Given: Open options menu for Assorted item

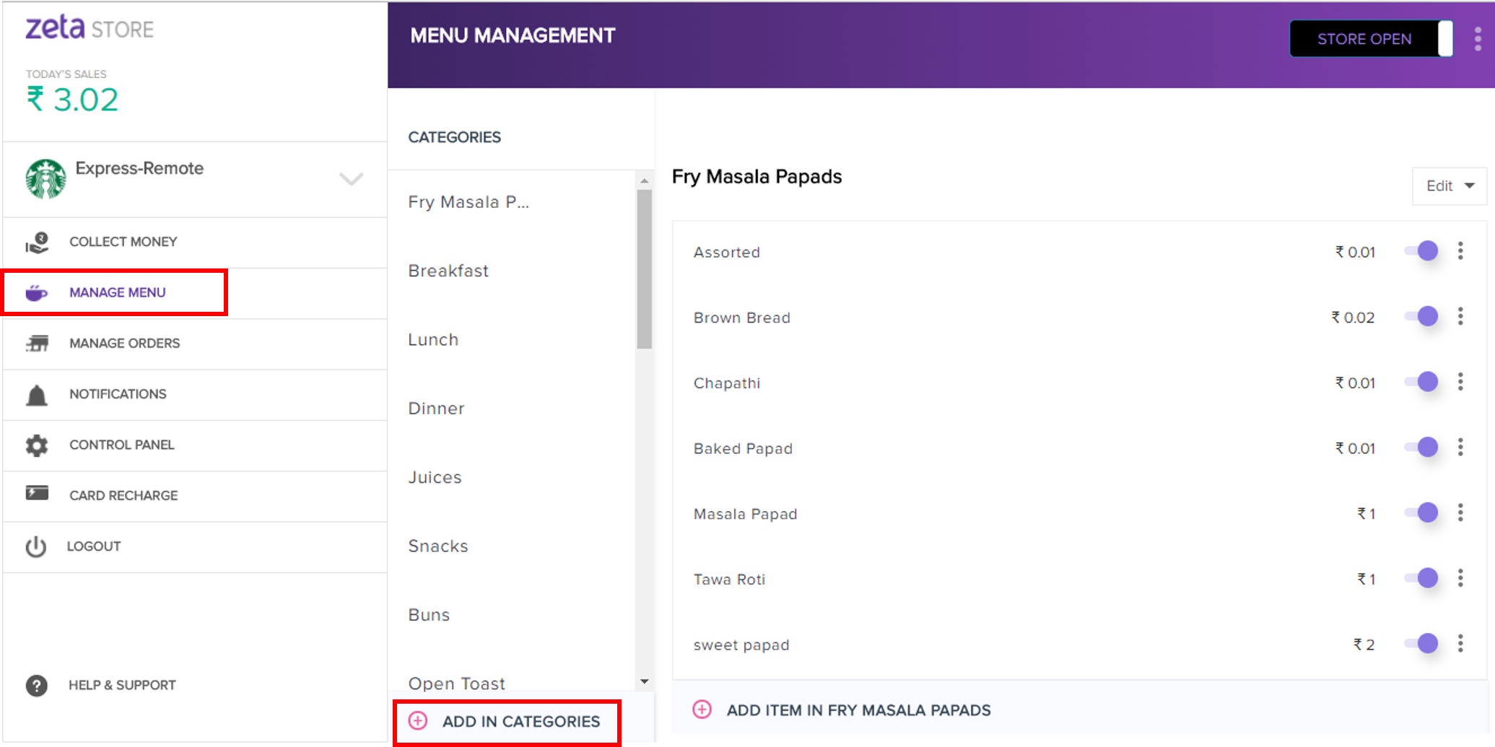Looking at the screenshot, I should [1460, 251].
